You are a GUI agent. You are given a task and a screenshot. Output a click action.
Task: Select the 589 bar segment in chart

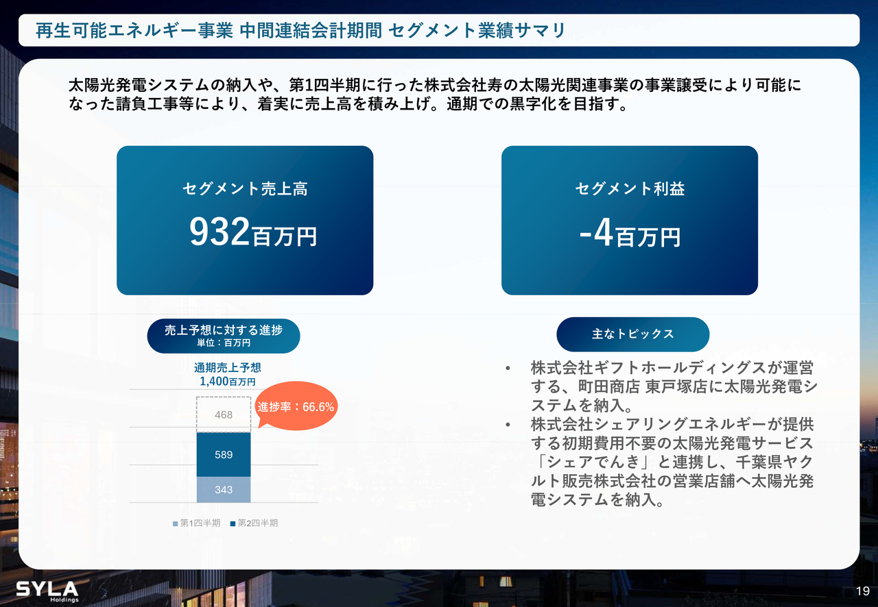[224, 454]
